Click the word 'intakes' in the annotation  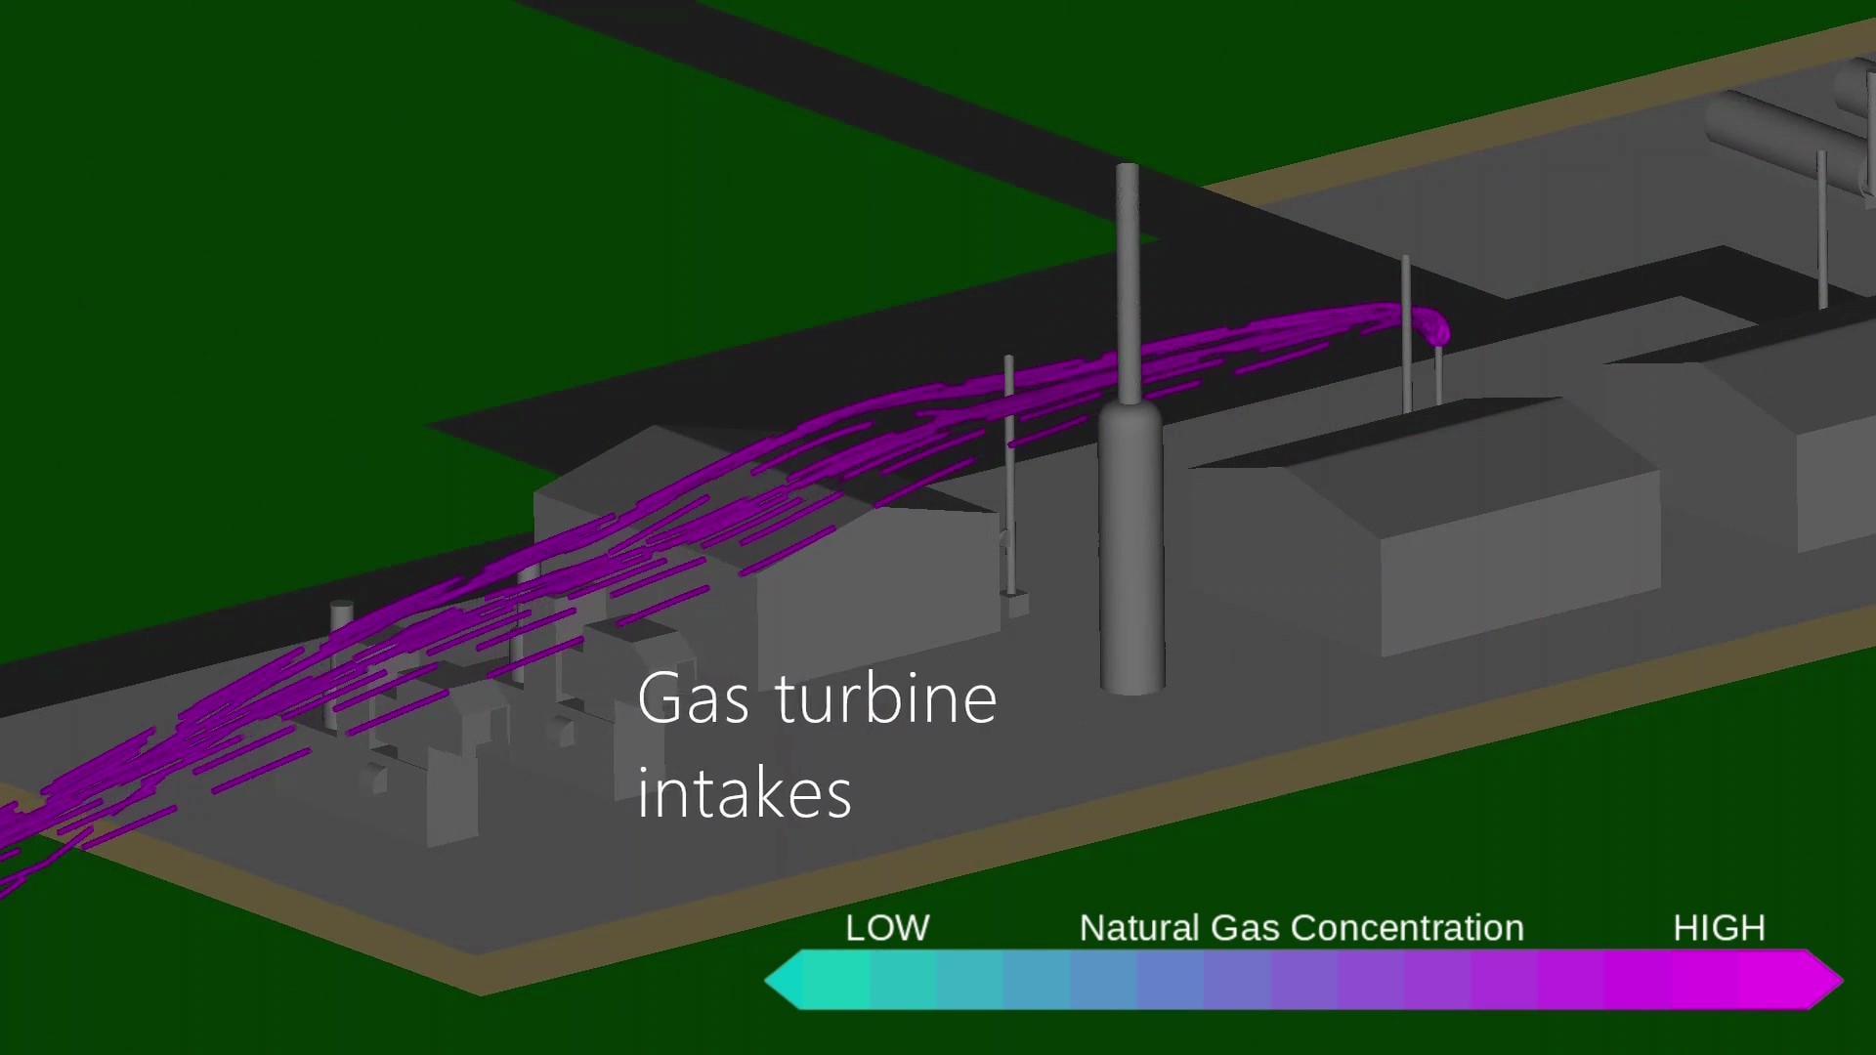point(745,793)
